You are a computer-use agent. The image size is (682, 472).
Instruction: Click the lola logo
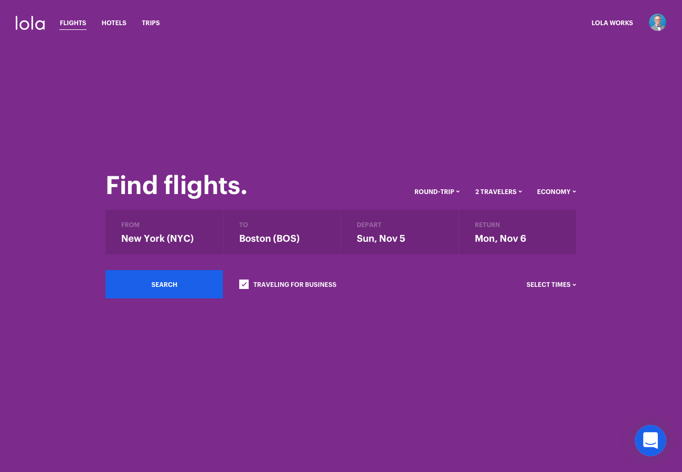(x=30, y=23)
